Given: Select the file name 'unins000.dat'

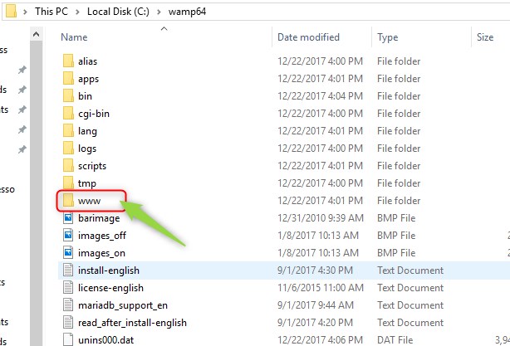Looking at the screenshot, I should coord(105,340).
